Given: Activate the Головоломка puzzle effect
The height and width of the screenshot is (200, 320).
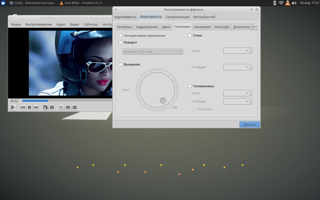Looking at the screenshot, I should click(189, 86).
